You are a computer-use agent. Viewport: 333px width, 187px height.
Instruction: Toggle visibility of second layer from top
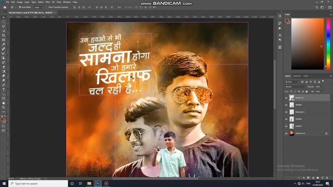point(286,105)
